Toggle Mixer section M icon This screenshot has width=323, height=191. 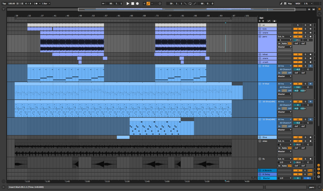pyautogui.click(x=319, y=173)
